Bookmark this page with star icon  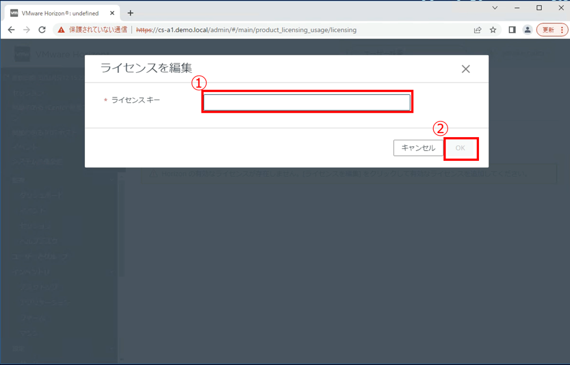click(493, 30)
